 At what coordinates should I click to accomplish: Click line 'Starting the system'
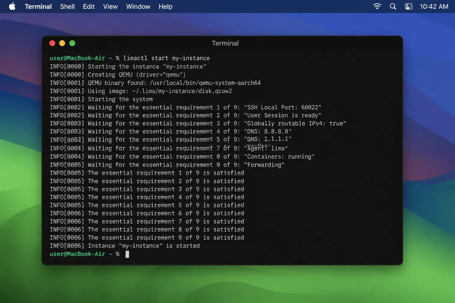coord(120,99)
